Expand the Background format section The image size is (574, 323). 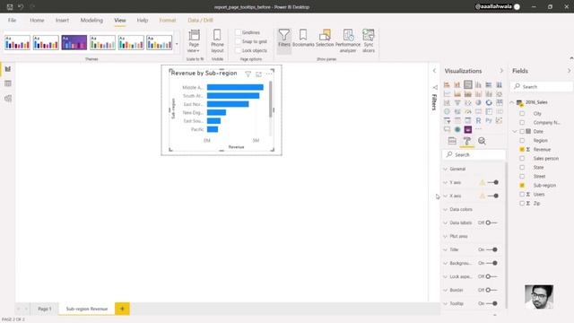(446, 263)
